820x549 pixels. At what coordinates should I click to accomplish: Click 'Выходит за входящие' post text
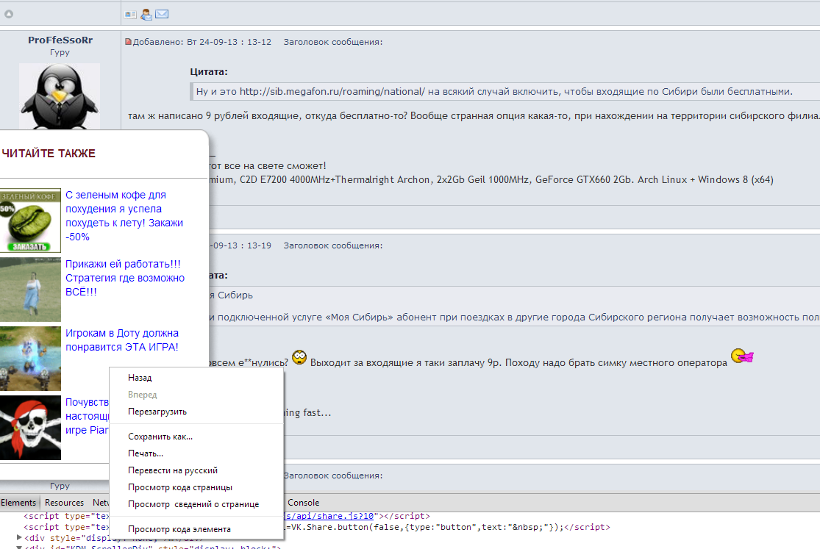coord(518,362)
